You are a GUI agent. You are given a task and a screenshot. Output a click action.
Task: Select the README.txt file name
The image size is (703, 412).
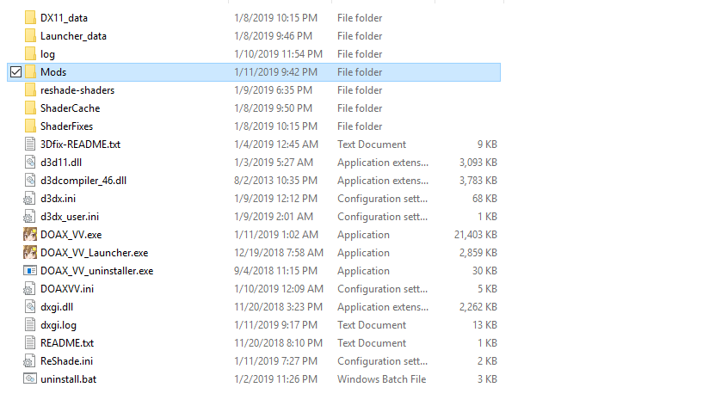[x=67, y=343]
